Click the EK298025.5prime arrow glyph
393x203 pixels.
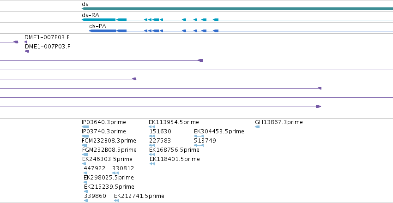click(x=85, y=182)
